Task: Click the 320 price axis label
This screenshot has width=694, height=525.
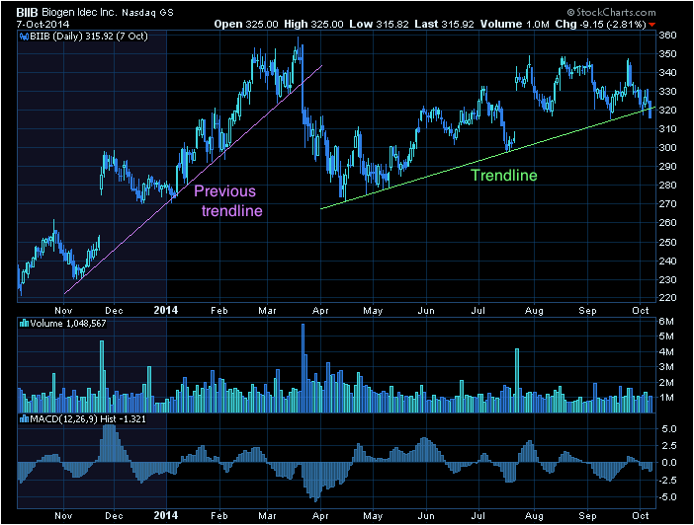Action: [x=668, y=111]
